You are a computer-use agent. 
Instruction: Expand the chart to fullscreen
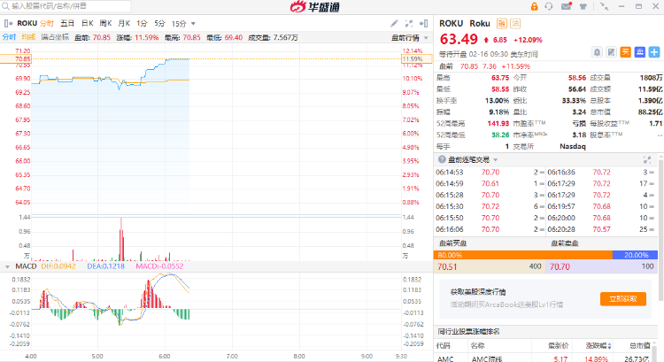tap(409, 24)
